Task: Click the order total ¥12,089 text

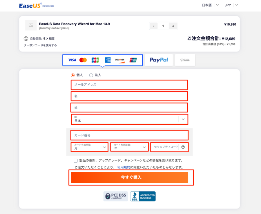Action: click(x=211, y=39)
